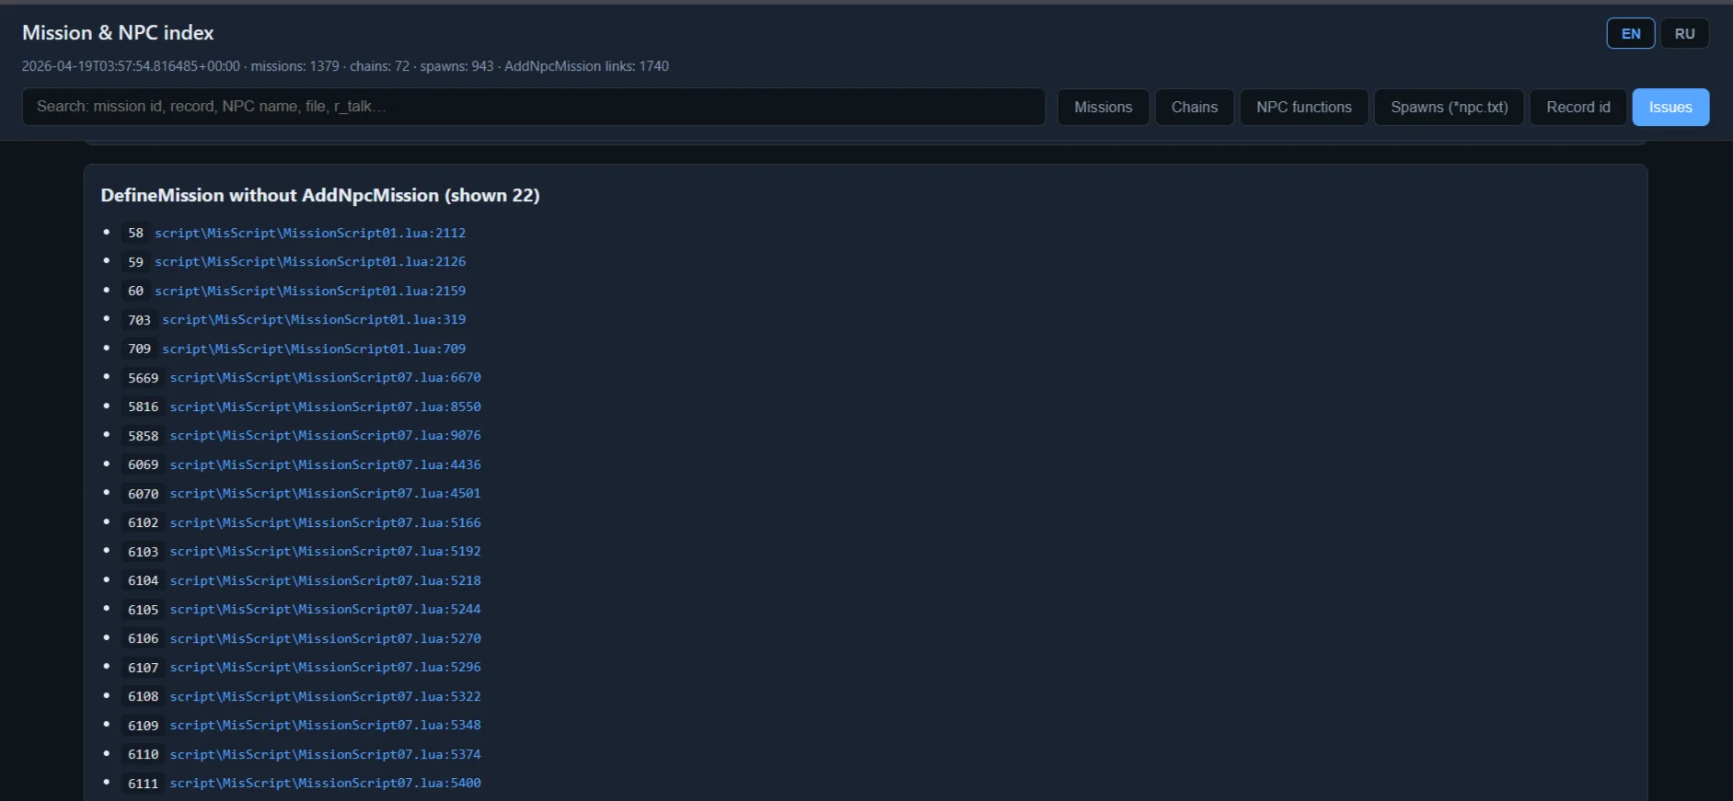Image resolution: width=1733 pixels, height=801 pixels.
Task: Switch language to RU
Action: (1684, 34)
